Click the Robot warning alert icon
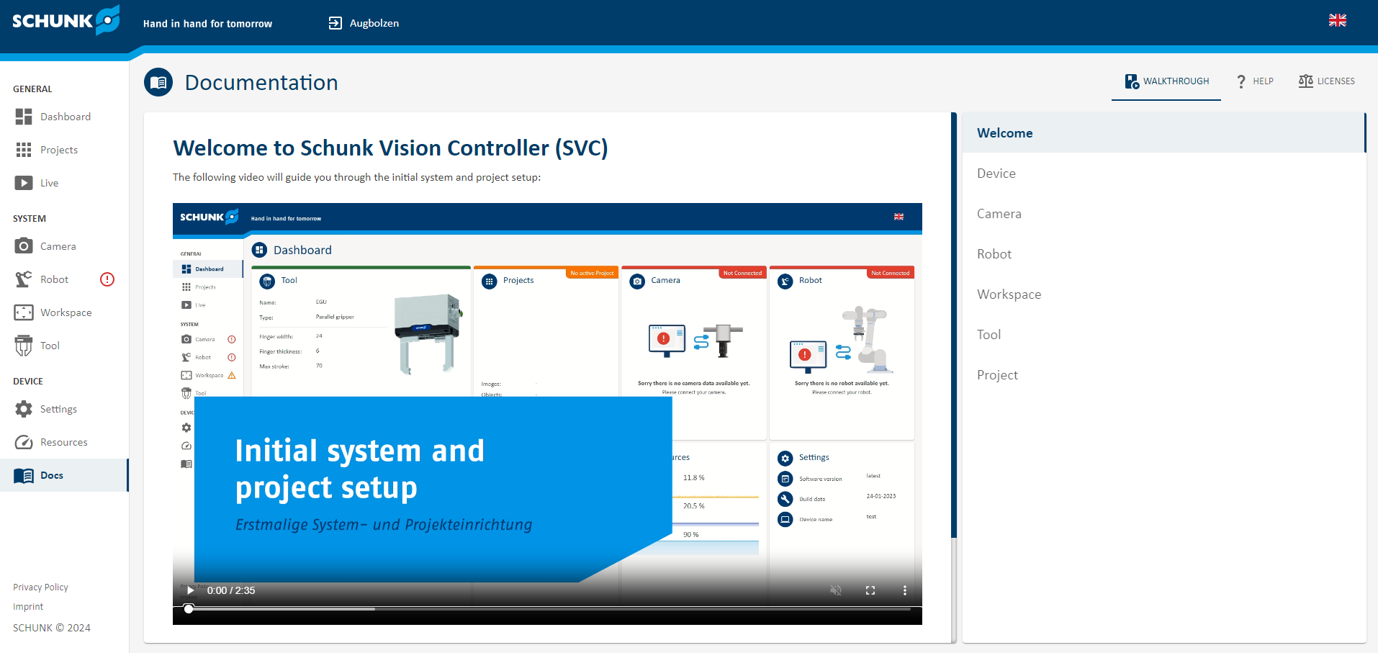 (107, 279)
